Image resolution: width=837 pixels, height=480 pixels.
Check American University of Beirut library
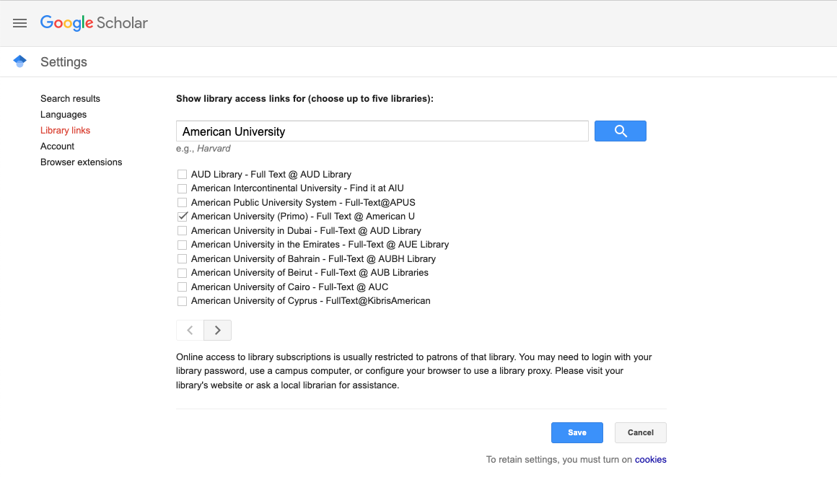click(182, 272)
